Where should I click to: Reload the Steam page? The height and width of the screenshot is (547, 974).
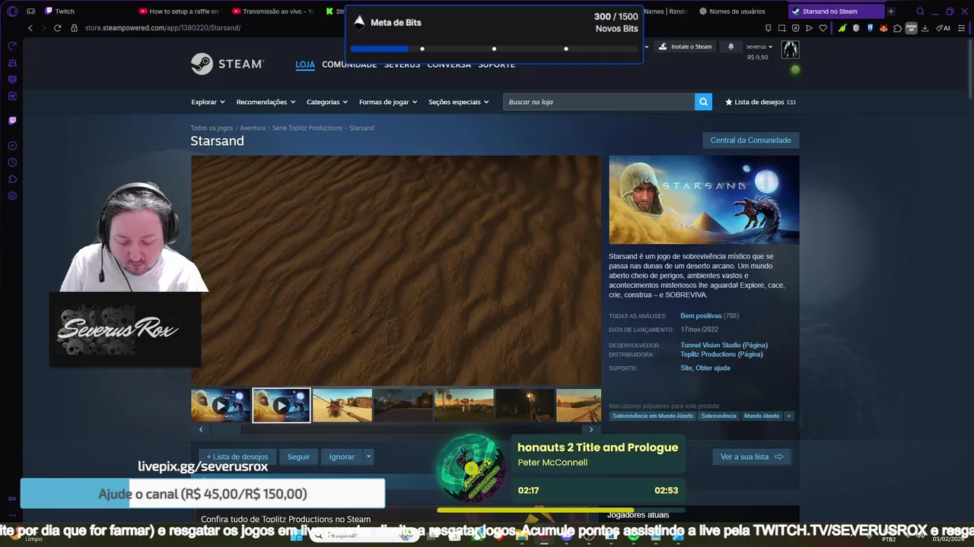coord(57,28)
